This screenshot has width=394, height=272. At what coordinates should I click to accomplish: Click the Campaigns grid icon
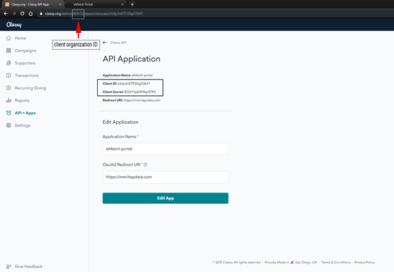click(9, 50)
